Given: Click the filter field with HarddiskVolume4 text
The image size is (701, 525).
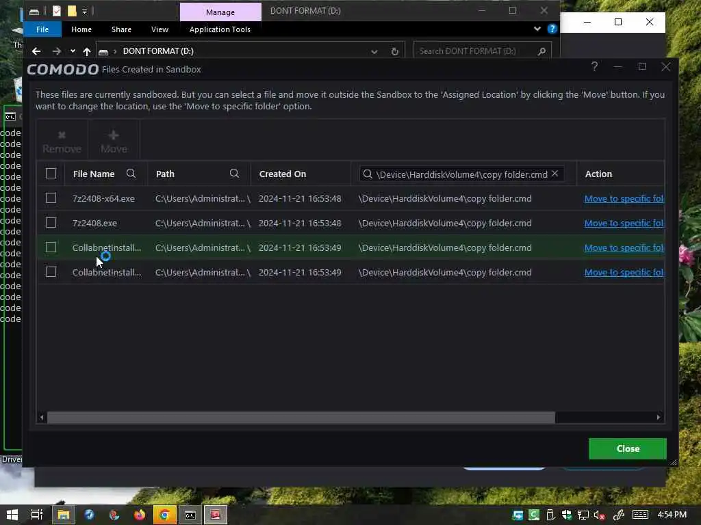Looking at the screenshot, I should coord(461,174).
